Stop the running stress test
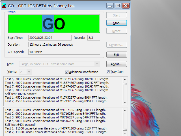The height and width of the screenshot is (136, 181). pos(117,23)
